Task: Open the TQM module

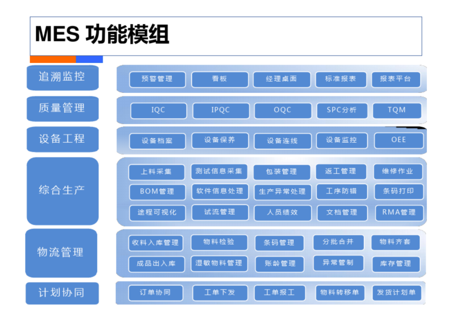Action: [397, 110]
